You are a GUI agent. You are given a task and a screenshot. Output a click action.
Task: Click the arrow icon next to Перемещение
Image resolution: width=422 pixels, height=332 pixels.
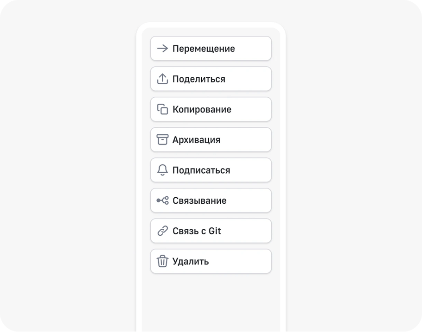point(162,48)
